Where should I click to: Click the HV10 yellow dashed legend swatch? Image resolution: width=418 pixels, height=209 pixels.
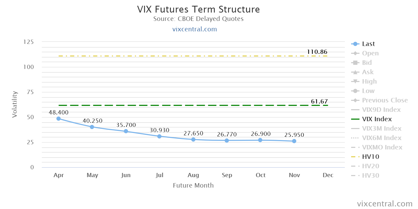point(355,157)
